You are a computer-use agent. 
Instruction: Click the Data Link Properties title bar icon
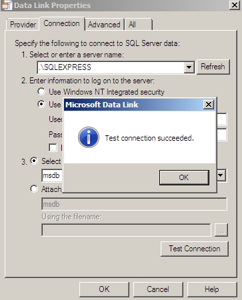click(7, 5)
